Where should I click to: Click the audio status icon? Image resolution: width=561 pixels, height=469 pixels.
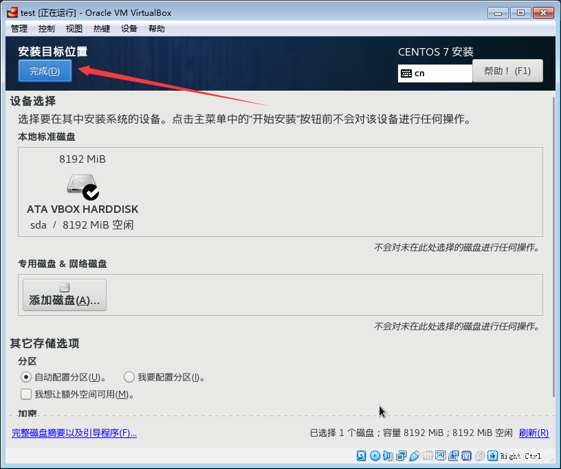pos(388,456)
